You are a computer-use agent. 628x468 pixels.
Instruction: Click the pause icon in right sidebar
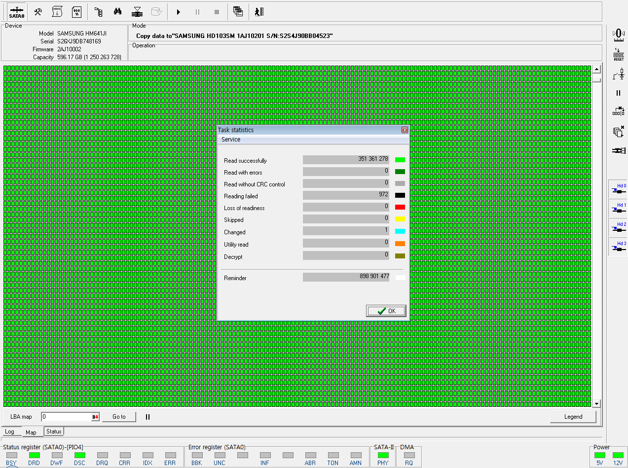click(619, 93)
